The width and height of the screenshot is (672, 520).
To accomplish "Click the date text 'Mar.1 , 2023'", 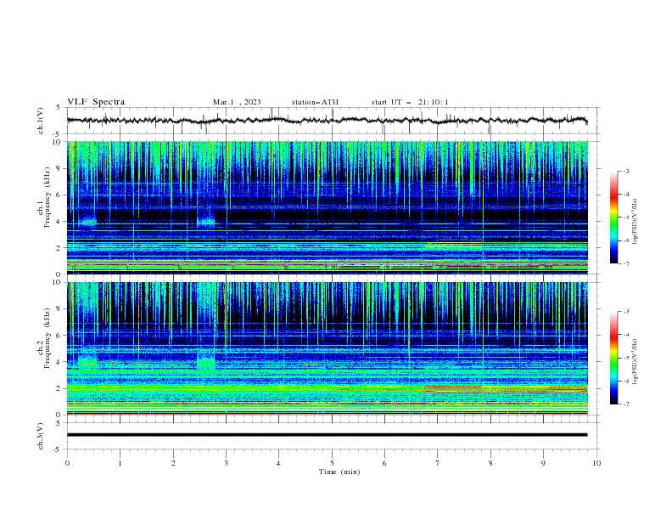I will coord(237,102).
